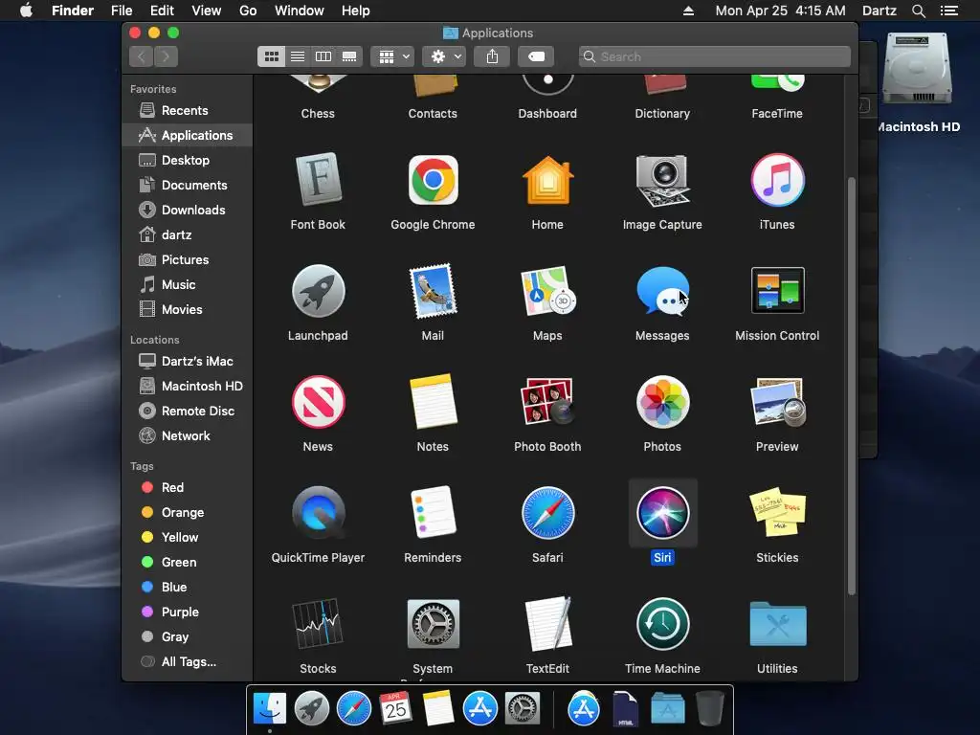This screenshot has height=735, width=980.
Task: Open the Trash in the Dock
Action: [x=709, y=708]
